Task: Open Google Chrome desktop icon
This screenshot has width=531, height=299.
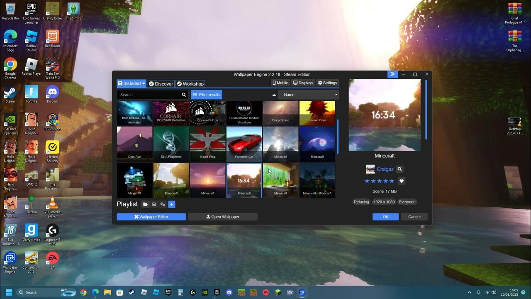Action: [10, 69]
